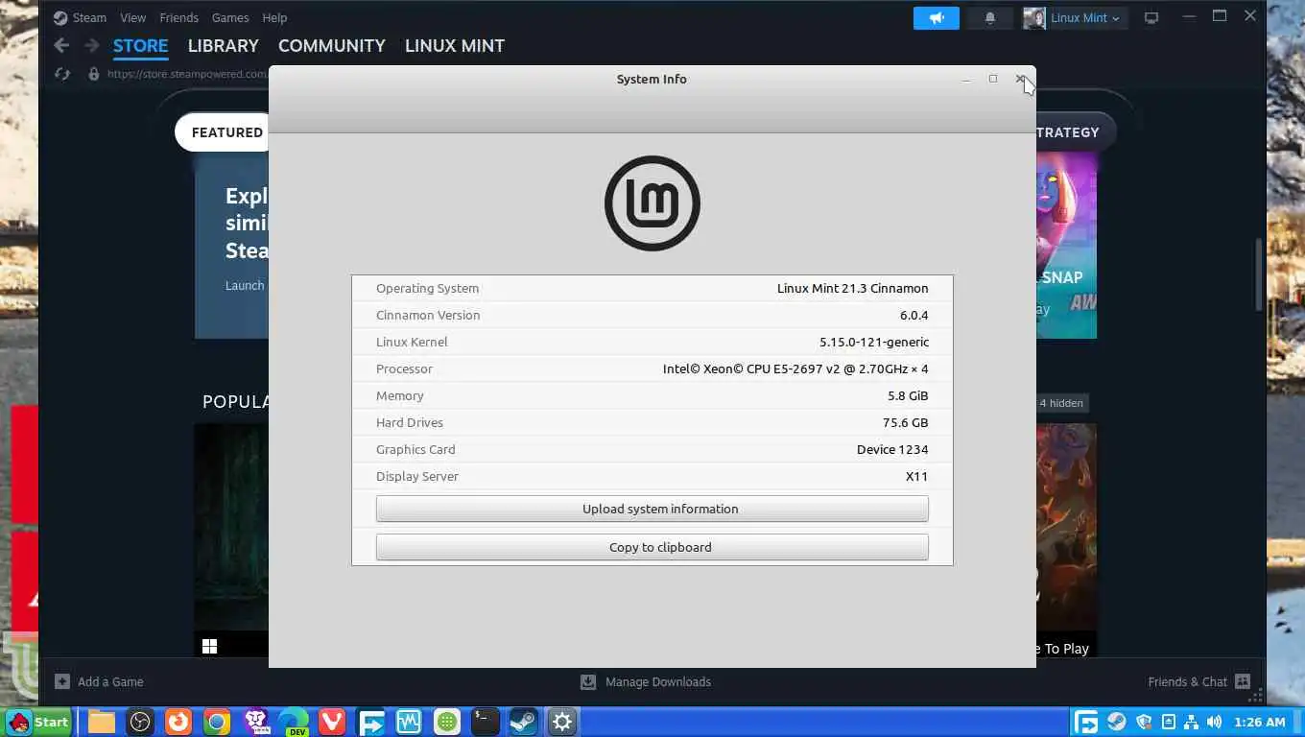Open the blue arrow app in taskbar launchers
Viewport: 1305px width, 737px height.
click(x=370, y=722)
